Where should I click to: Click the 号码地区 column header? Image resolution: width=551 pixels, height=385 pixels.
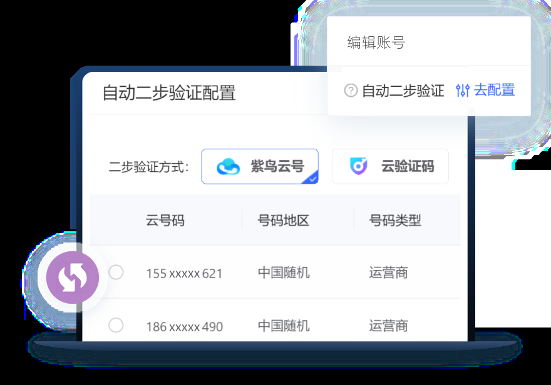pos(282,220)
